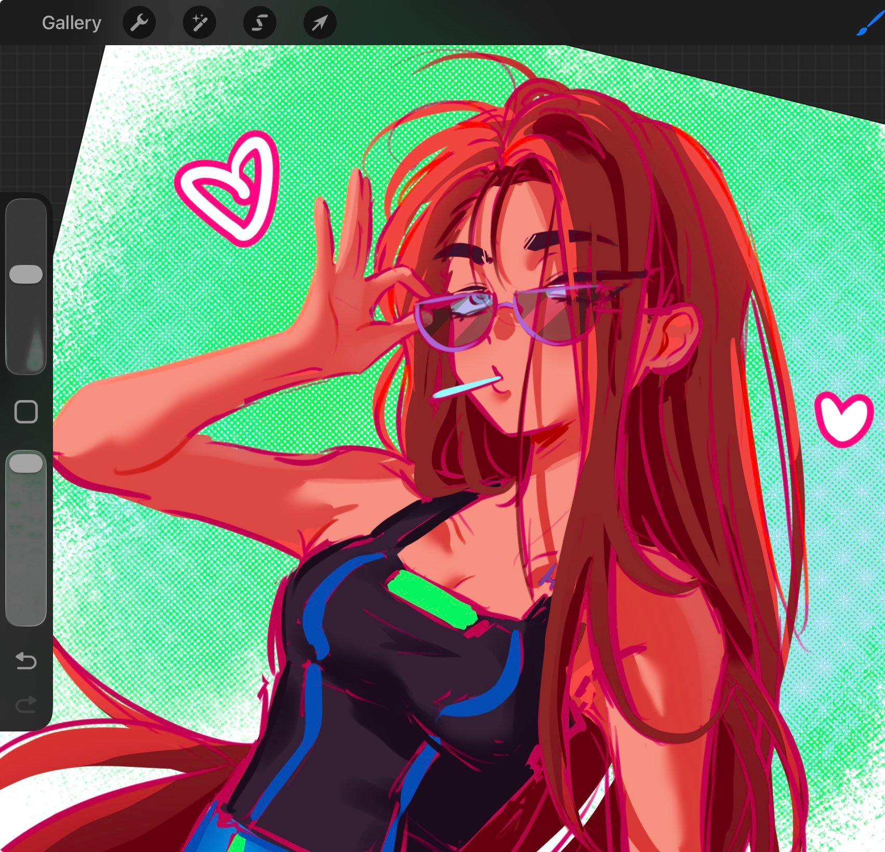Viewport: 885px width, 852px height.
Task: Redo the last undone action
Action: 26,704
